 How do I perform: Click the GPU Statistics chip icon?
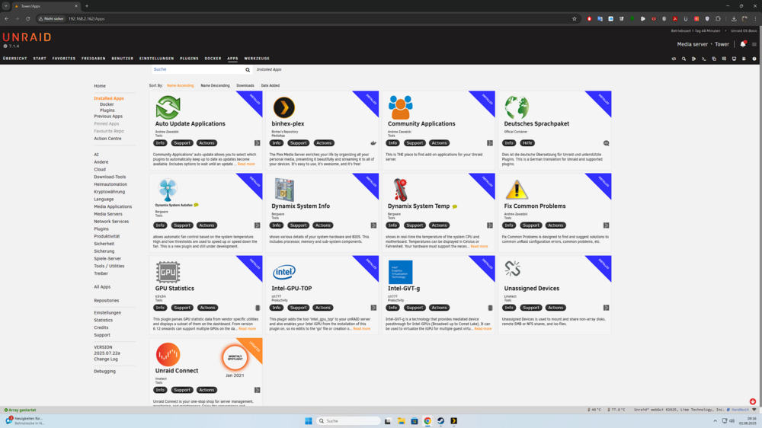click(168, 272)
